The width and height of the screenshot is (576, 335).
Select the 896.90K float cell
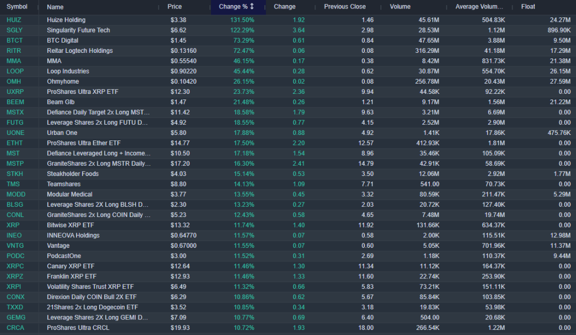tap(559, 30)
